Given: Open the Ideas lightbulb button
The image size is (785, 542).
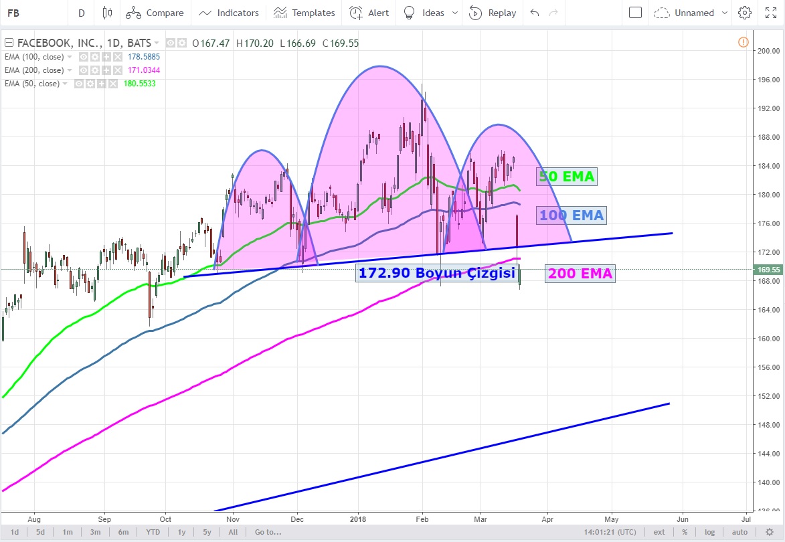Looking at the screenshot, I should point(424,13).
